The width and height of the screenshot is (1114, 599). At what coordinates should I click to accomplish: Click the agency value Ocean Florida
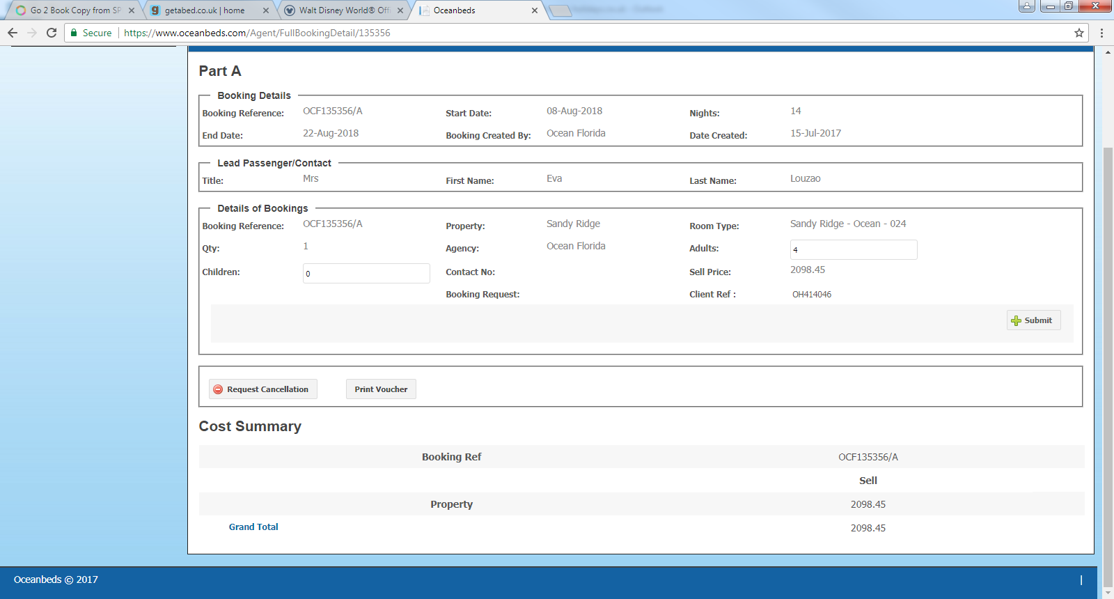576,246
